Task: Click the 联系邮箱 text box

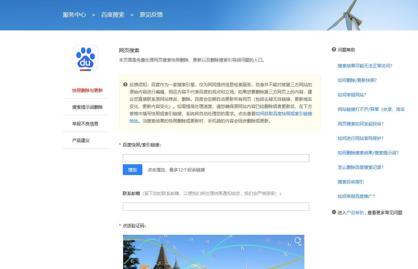Action: click(216, 207)
